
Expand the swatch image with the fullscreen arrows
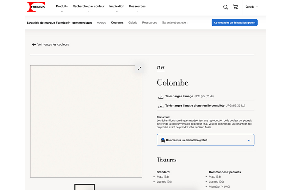point(139,68)
